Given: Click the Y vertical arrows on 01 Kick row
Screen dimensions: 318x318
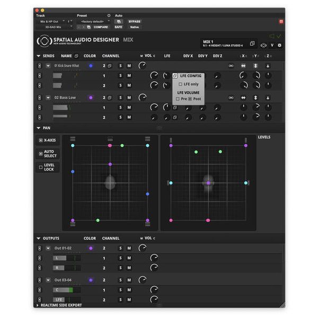Looking at the screenshot, I should pos(255,66).
